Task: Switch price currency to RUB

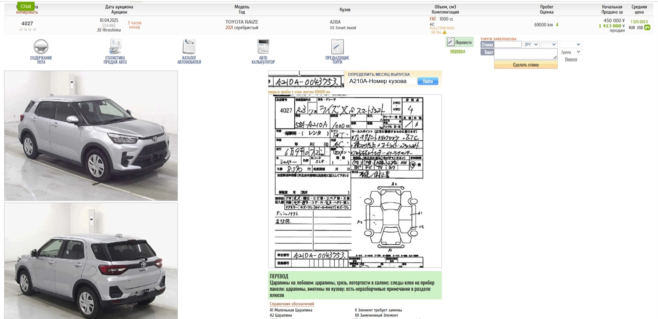Action: coord(632,28)
